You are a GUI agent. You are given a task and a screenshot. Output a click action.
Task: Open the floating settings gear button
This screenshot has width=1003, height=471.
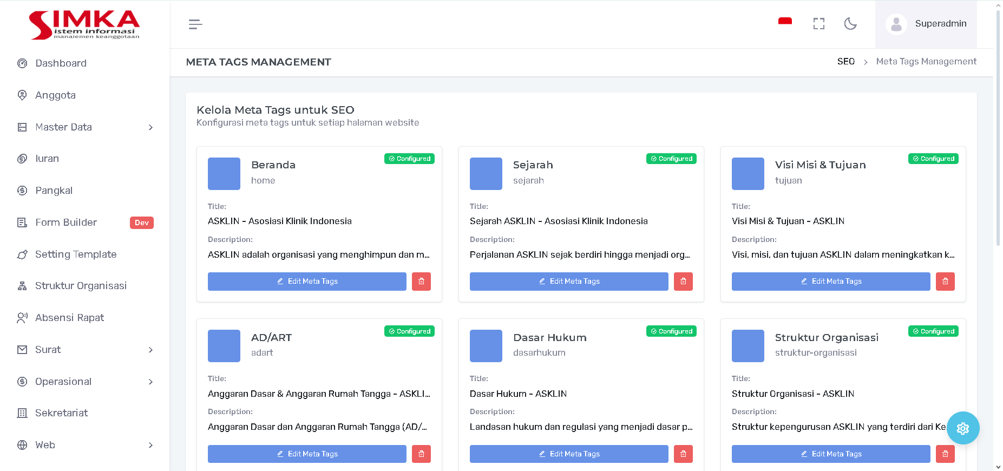(x=962, y=428)
